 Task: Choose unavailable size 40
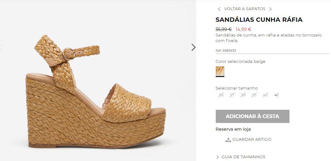click(x=265, y=95)
